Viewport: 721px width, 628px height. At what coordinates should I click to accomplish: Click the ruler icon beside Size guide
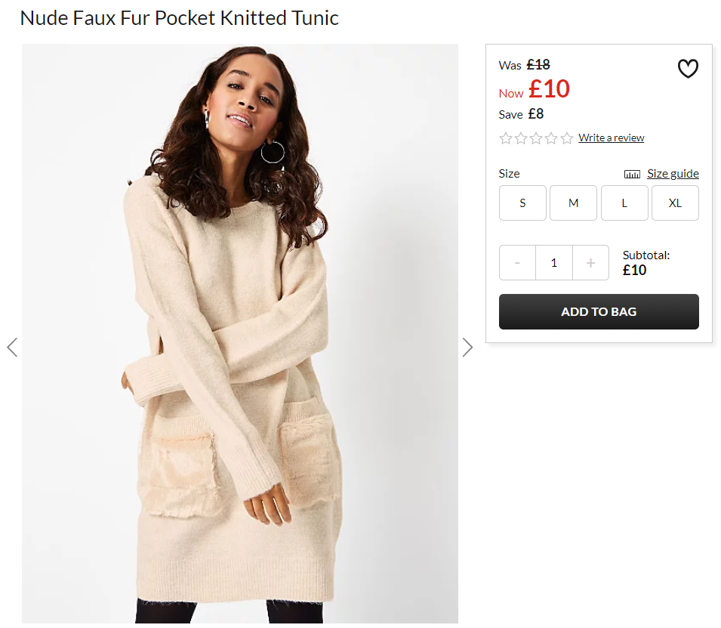coord(632,174)
